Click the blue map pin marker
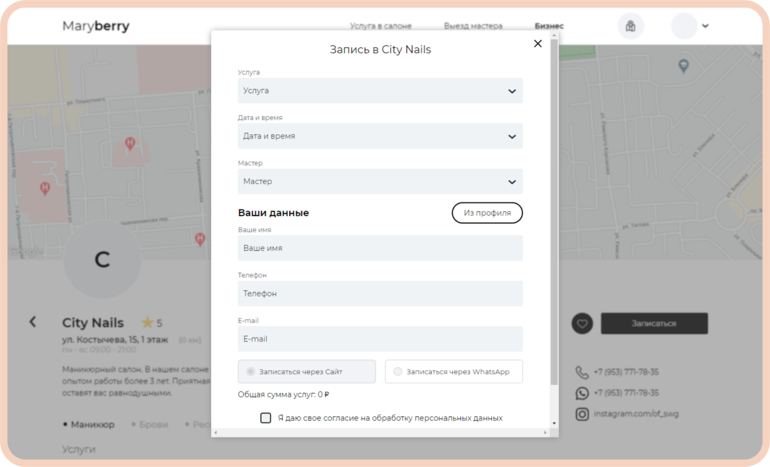 tap(683, 66)
